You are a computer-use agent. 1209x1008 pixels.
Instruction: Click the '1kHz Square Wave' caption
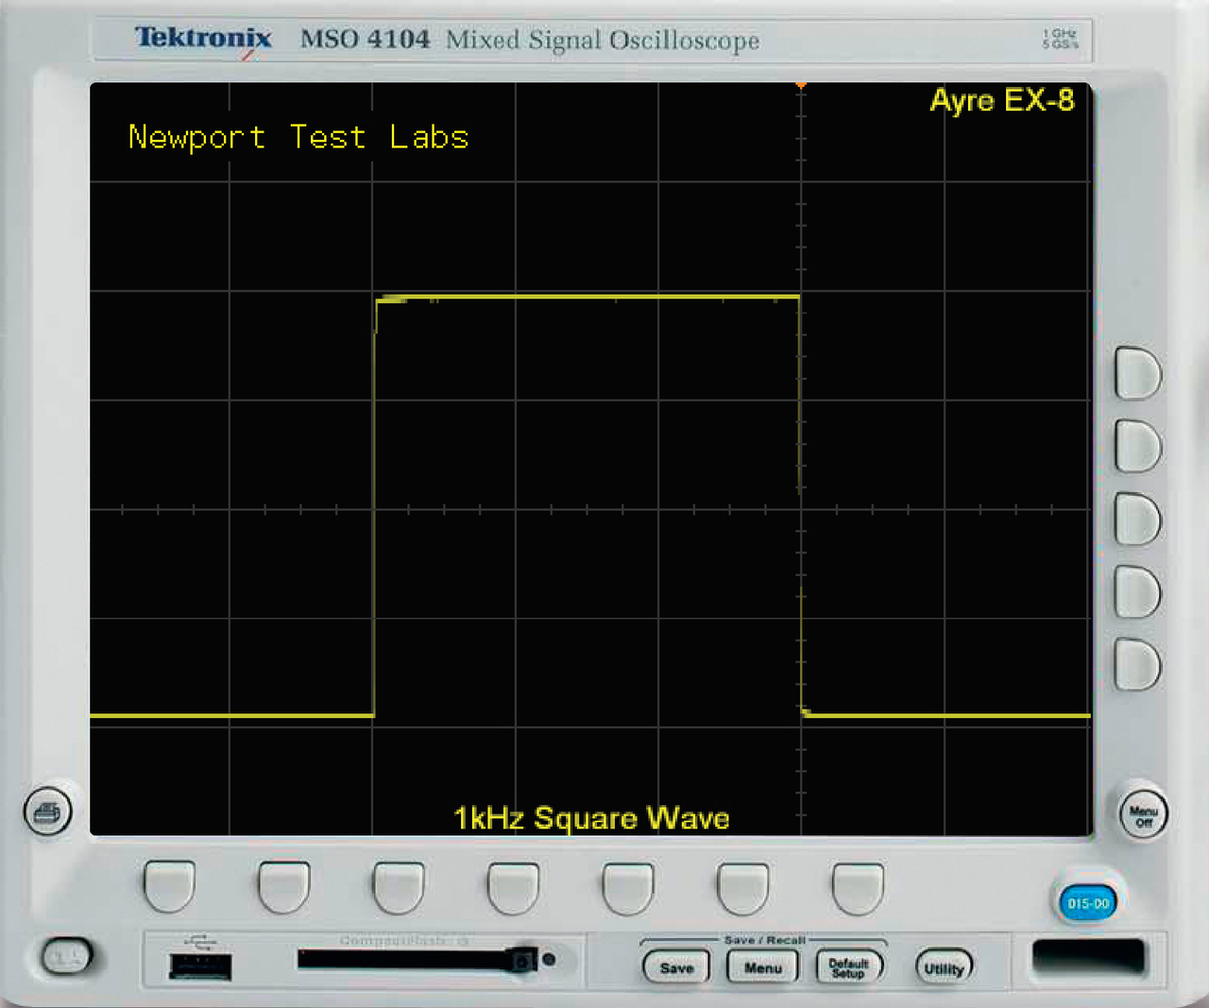coord(591,818)
